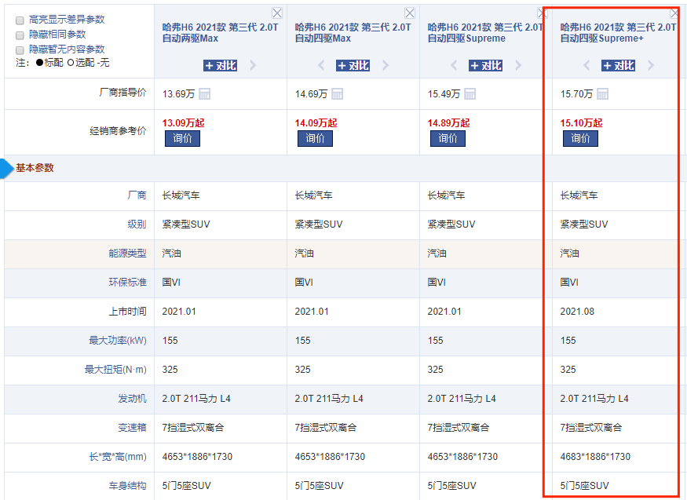Click +对比 under 自动四驱Supreme
687x500 pixels.
(x=485, y=66)
